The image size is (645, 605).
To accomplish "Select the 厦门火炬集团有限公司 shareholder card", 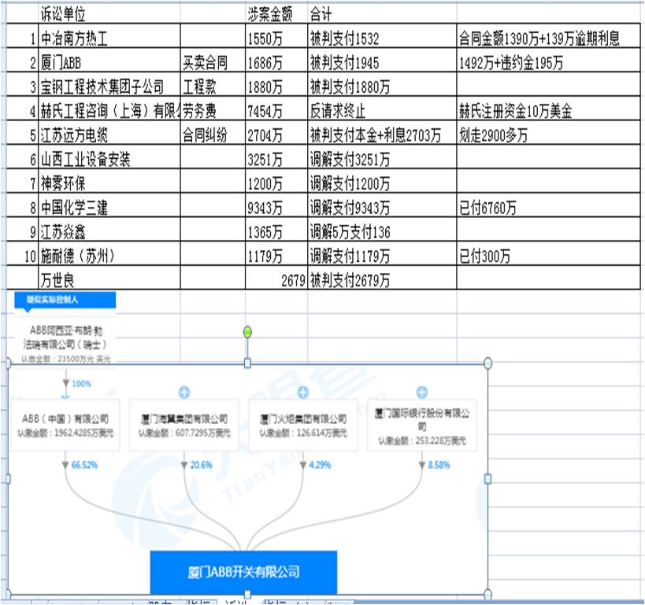I will (302, 426).
